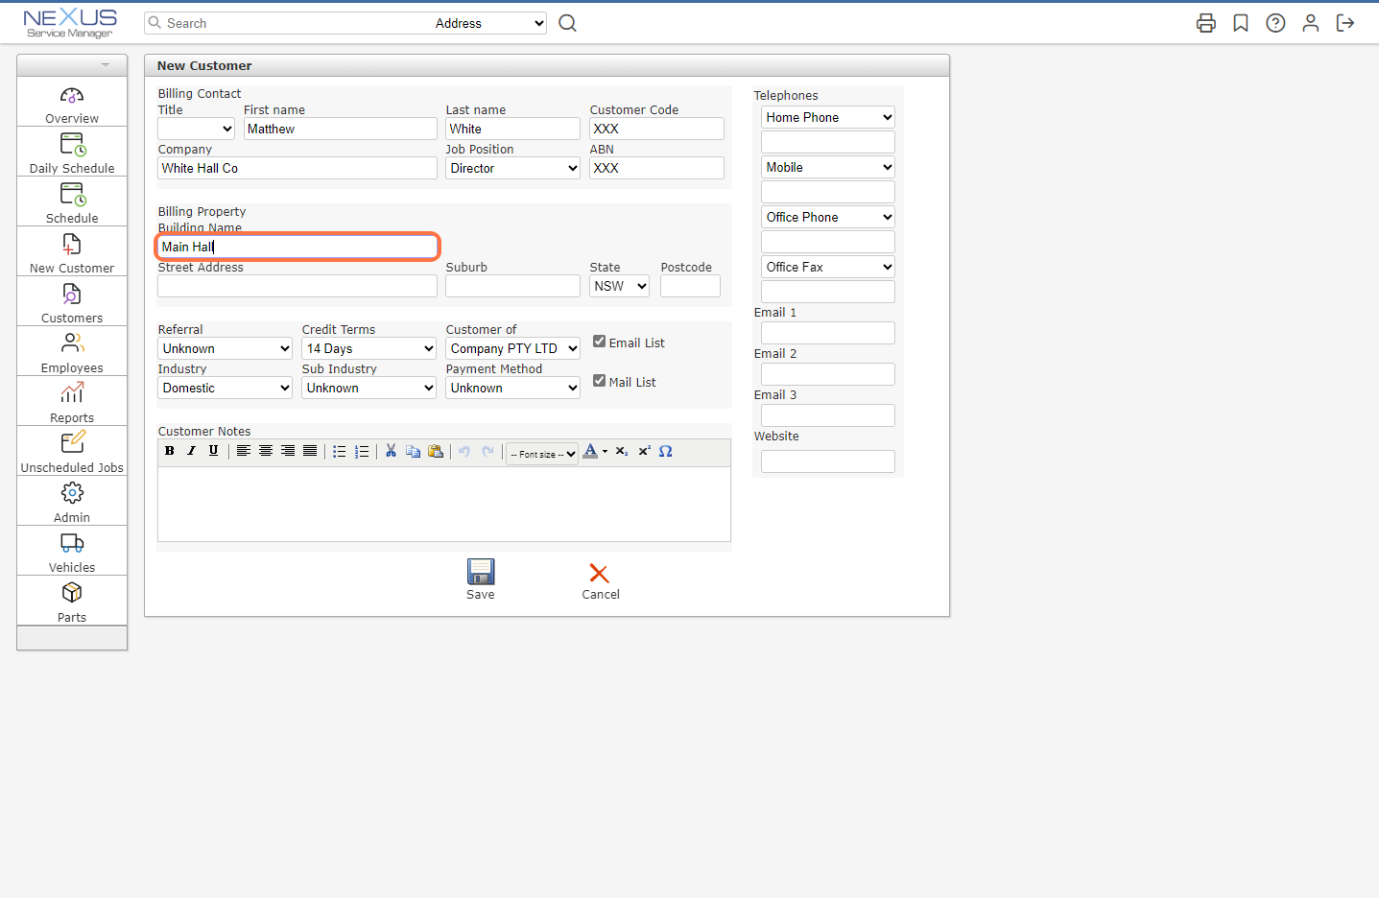Screen dimensions: 1379x898
Task: Insert special character with Omega icon
Action: point(666,451)
